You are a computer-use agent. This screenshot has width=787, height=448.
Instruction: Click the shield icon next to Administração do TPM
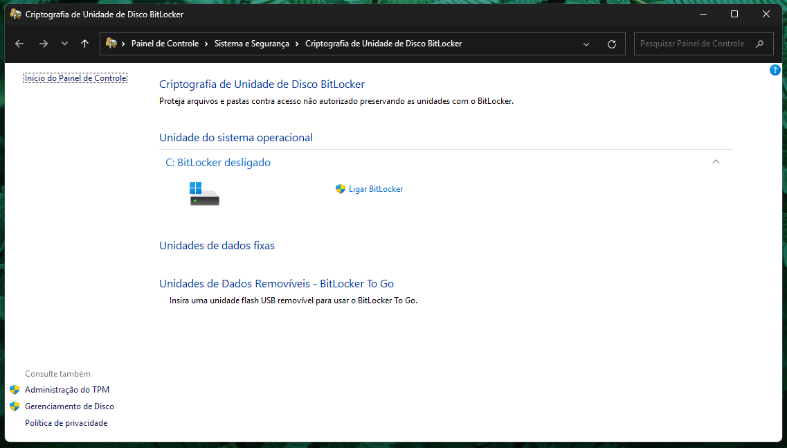pyautogui.click(x=15, y=390)
